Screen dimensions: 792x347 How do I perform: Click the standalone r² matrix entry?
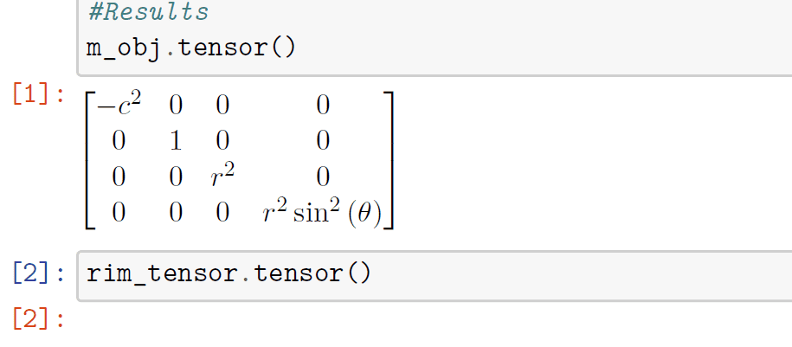(222, 177)
